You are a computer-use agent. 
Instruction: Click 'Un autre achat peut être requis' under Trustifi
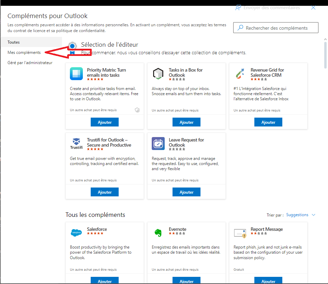tap(93, 180)
